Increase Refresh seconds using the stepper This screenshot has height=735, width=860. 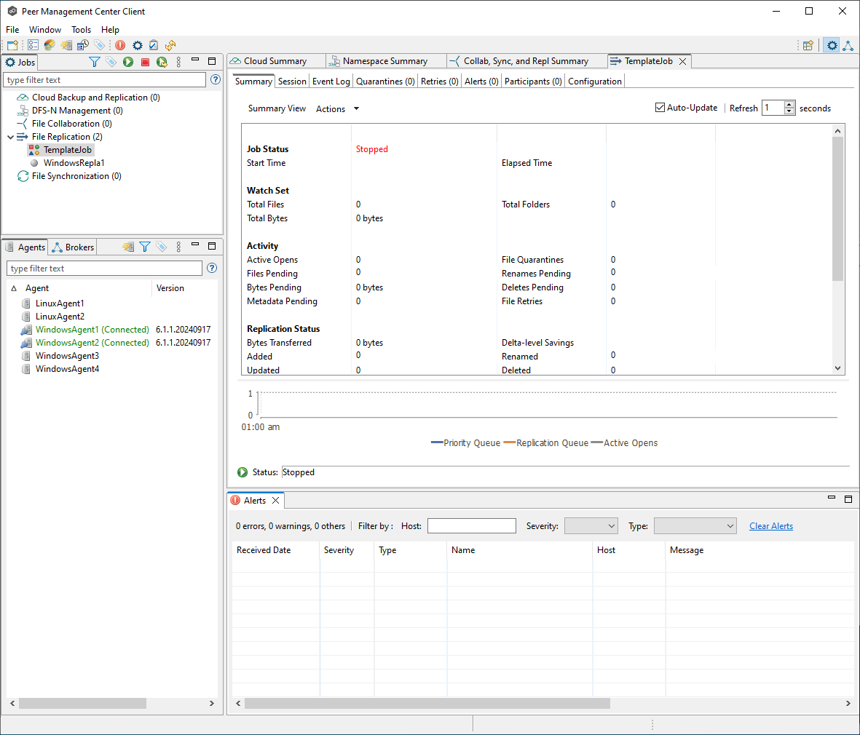click(789, 104)
